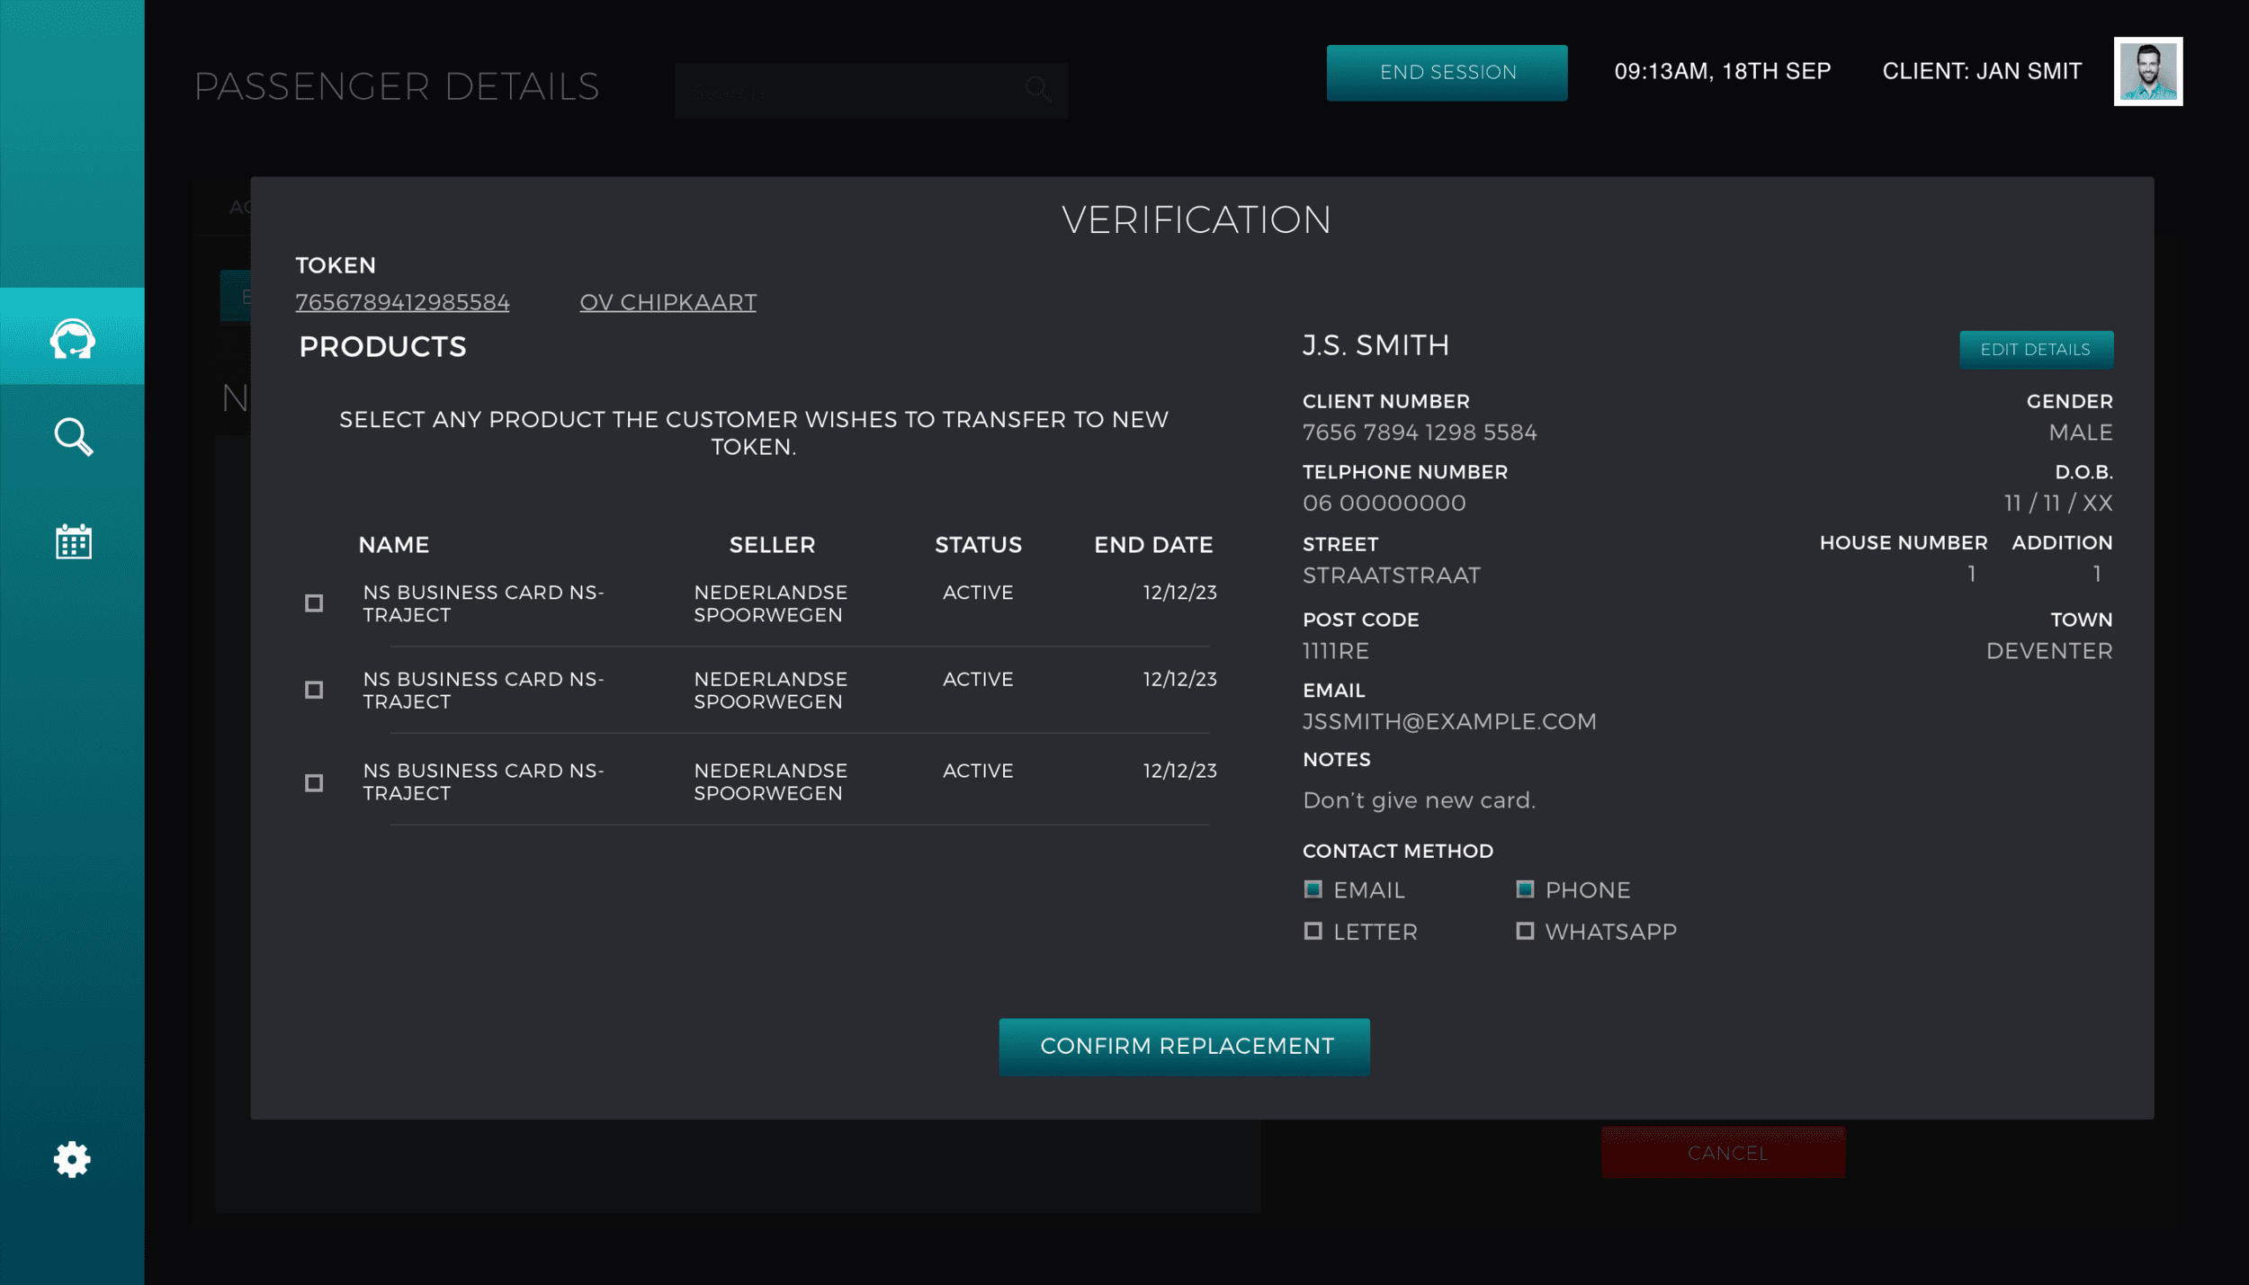Click Edit Details for J.S. Smith

[2036, 349]
